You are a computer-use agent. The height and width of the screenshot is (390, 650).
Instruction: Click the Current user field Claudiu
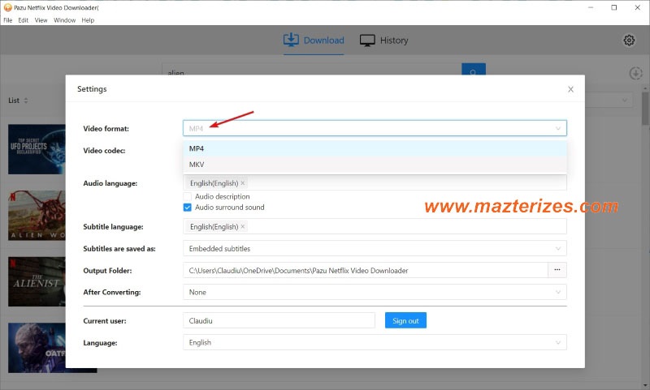tap(279, 320)
